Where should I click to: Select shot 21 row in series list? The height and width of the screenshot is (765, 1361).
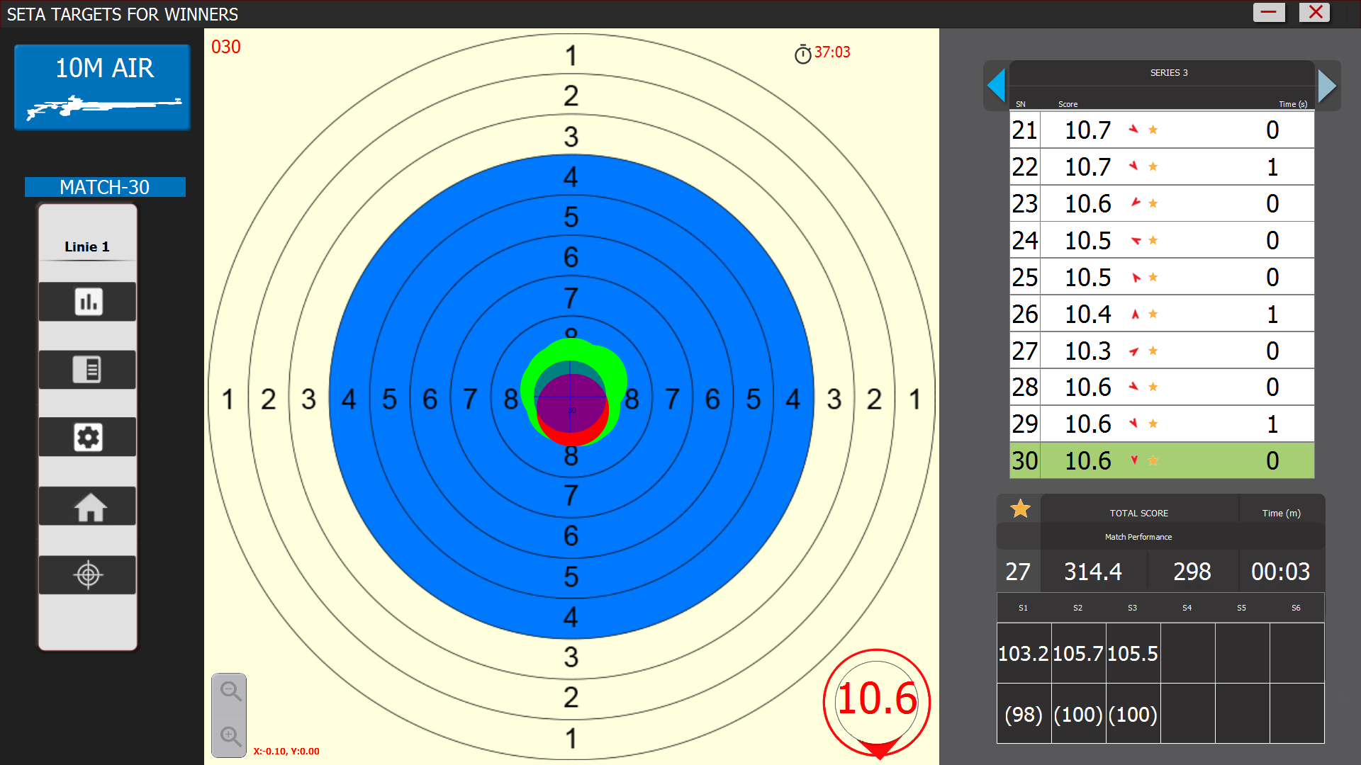[1161, 130]
